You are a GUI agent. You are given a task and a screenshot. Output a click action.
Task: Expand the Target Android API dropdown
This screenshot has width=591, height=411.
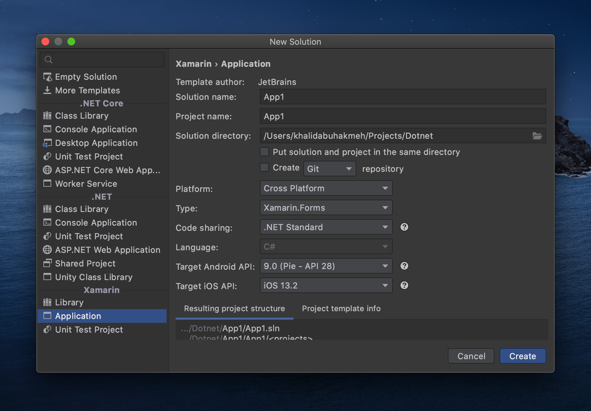(326, 266)
